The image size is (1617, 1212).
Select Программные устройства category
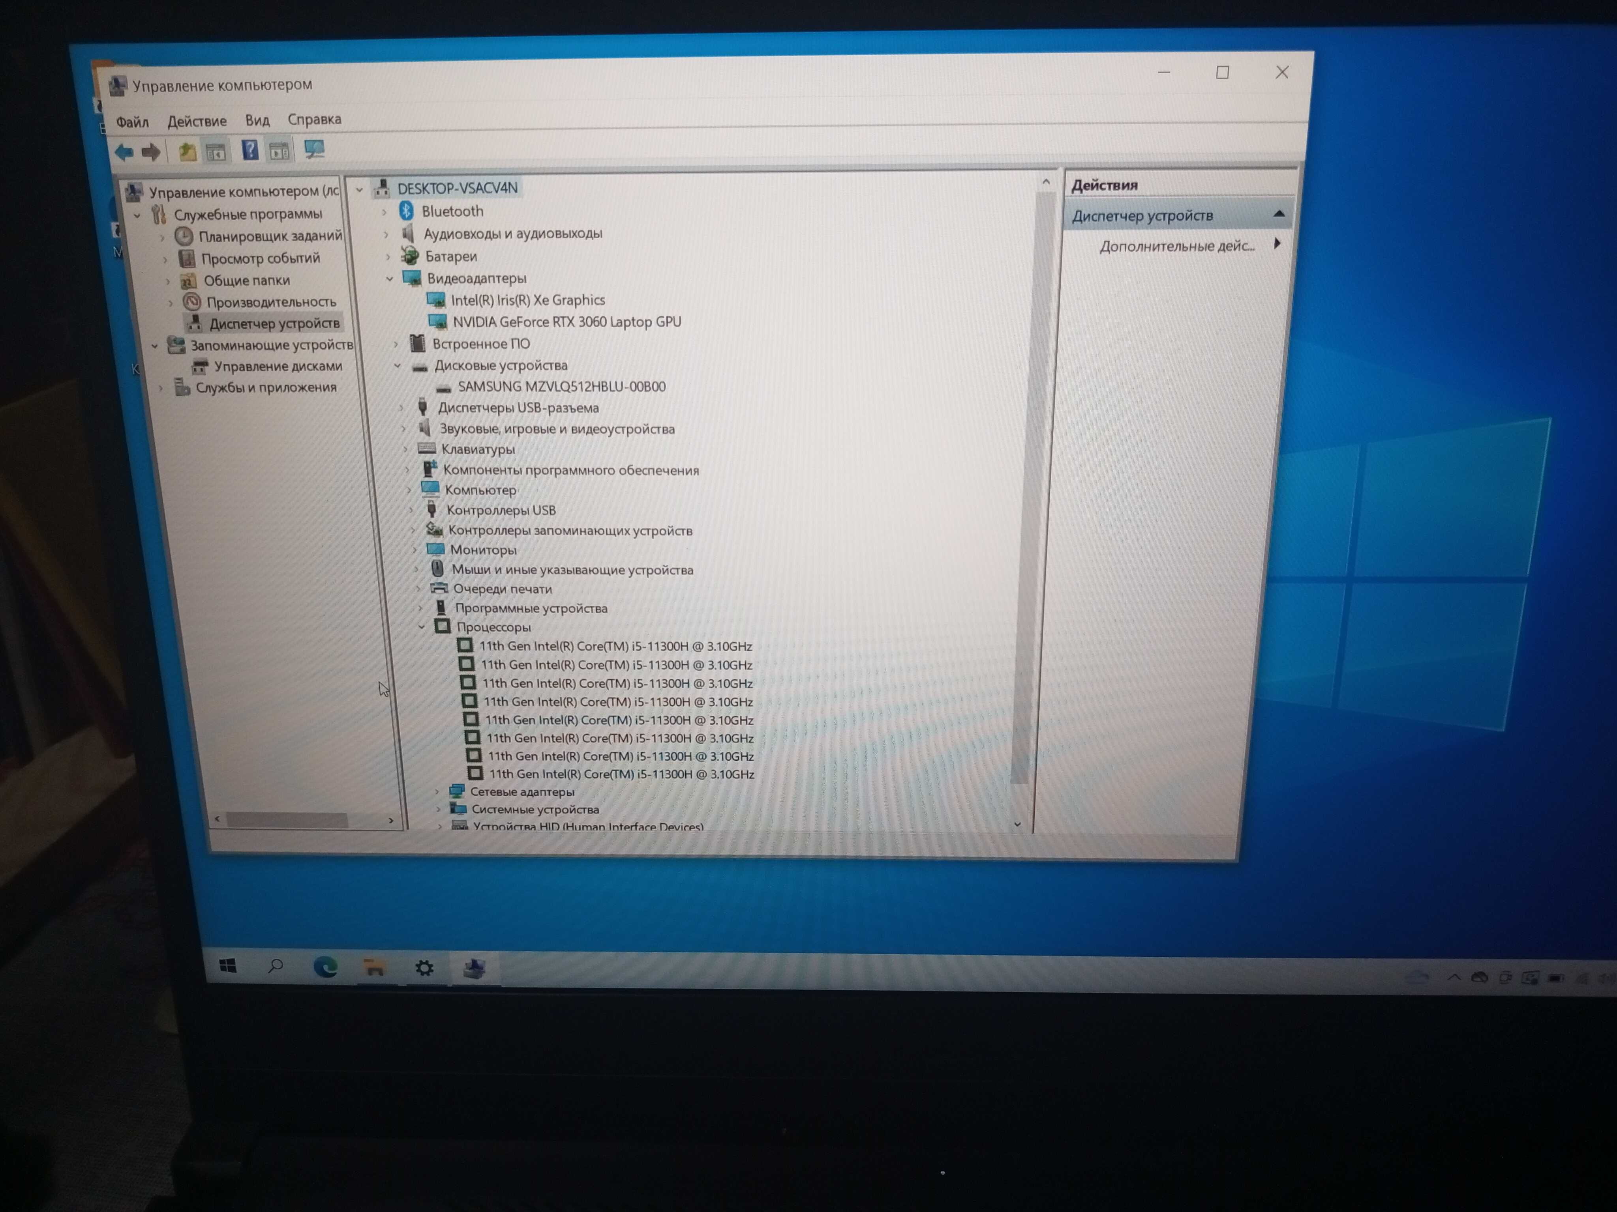[x=531, y=608]
